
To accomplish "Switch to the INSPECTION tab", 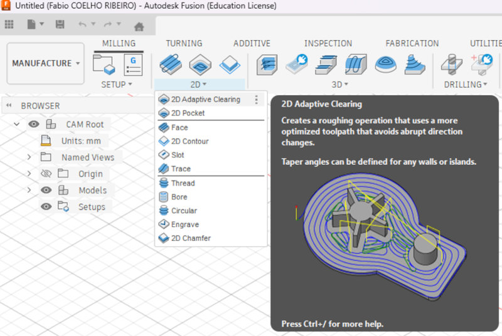I will coord(328,43).
